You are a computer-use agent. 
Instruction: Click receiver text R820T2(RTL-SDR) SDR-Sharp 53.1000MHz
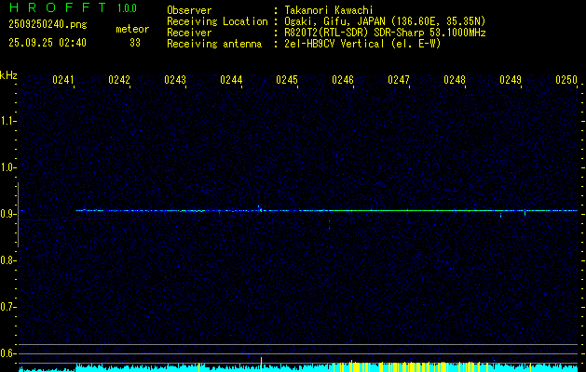385,33
